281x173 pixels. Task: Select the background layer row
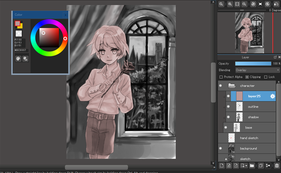[x=247, y=148]
